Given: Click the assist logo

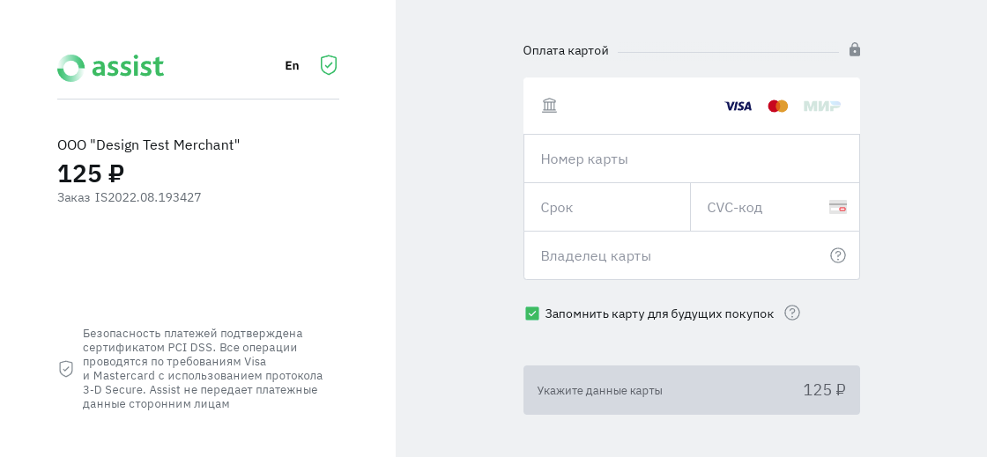Looking at the screenshot, I should [110, 68].
